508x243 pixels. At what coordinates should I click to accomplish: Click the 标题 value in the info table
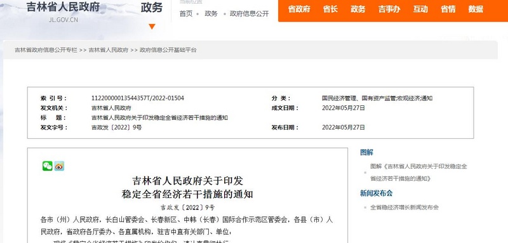click(159, 117)
